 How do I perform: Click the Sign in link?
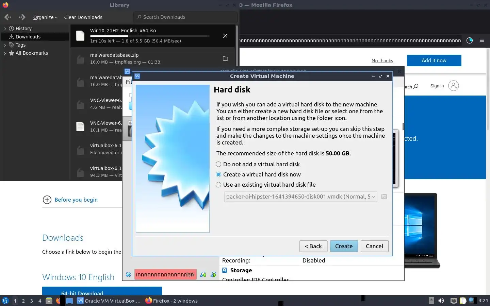point(437,86)
